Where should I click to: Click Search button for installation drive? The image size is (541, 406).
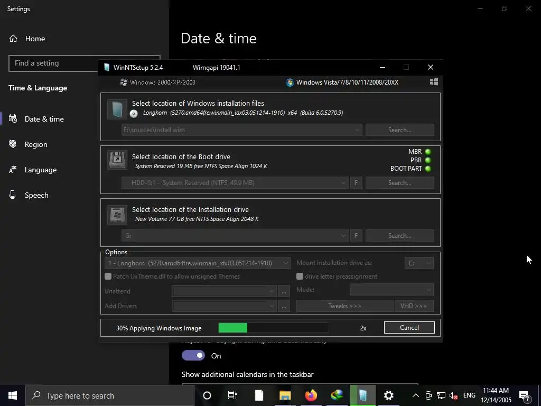(x=400, y=235)
